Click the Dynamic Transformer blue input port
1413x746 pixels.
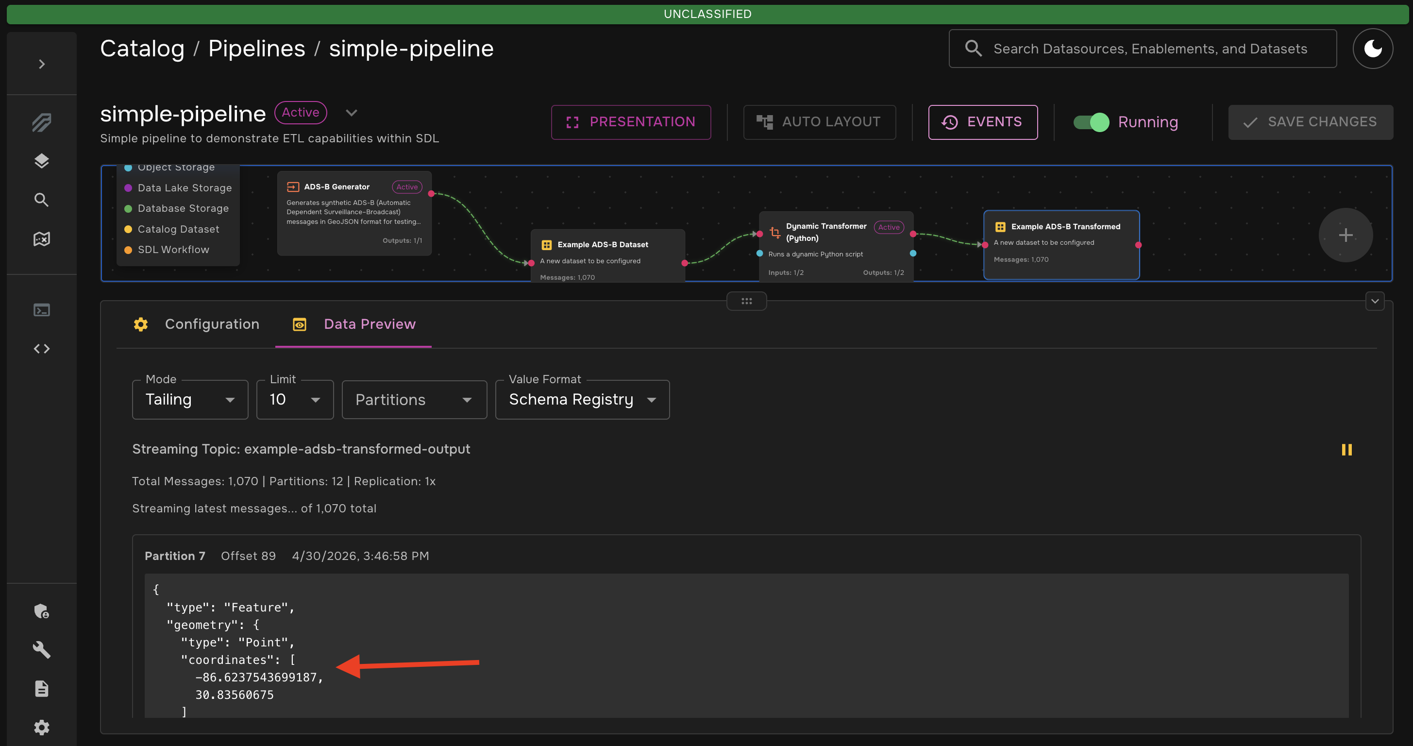pos(760,254)
